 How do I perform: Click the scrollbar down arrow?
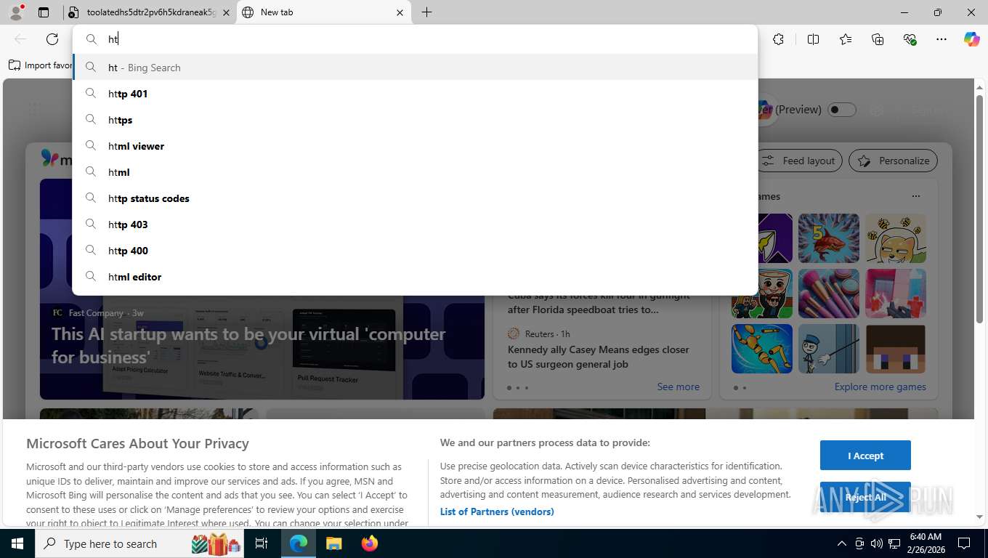979,517
